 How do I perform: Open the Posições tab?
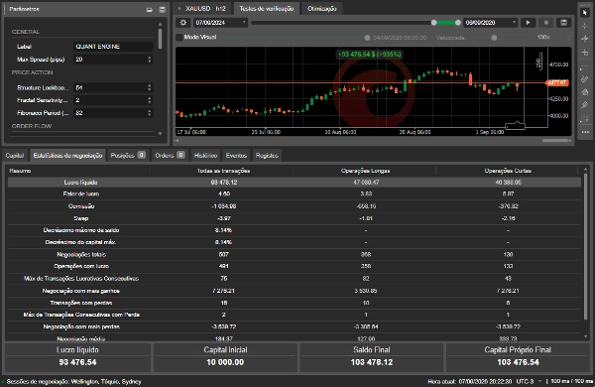pos(128,156)
